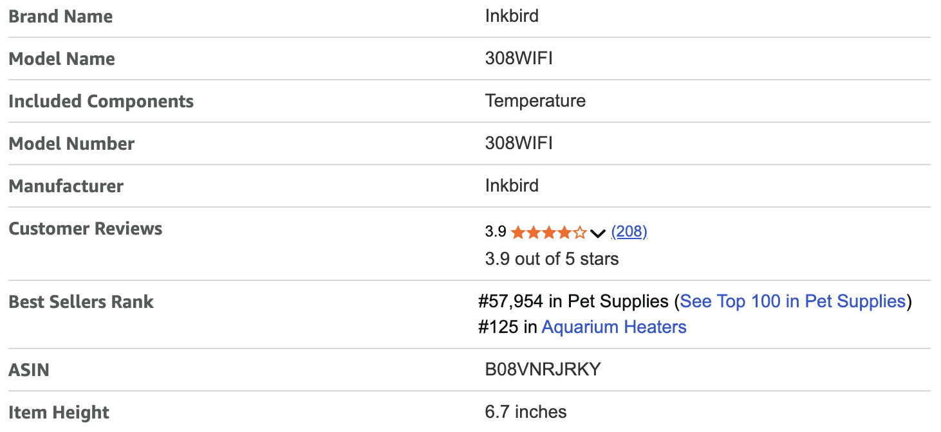Click the 308WIFI value for Model Number
The width and height of the screenshot is (941, 432).
pyautogui.click(x=519, y=143)
